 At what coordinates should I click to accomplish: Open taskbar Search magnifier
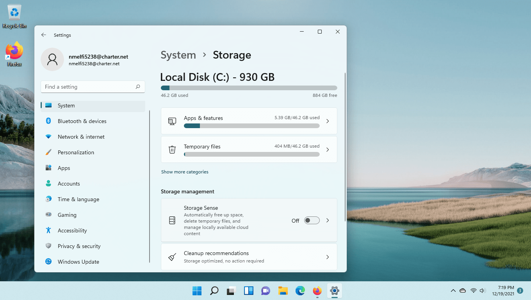tap(214, 291)
